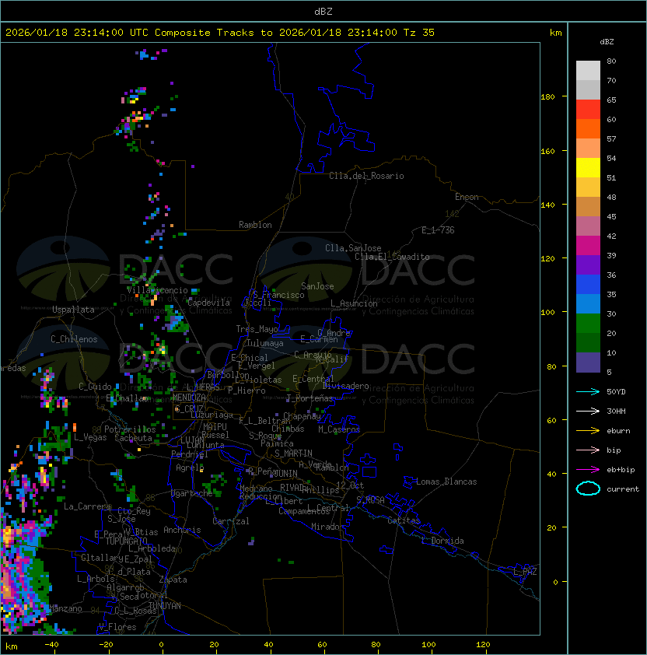The height and width of the screenshot is (655, 647).
Task: Select the Carrizal map label
Action: point(231,521)
